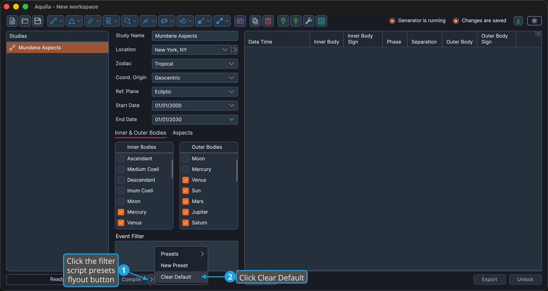Click the duplicate study copy icon
Viewport: 548px width, 291px height.
point(255,21)
